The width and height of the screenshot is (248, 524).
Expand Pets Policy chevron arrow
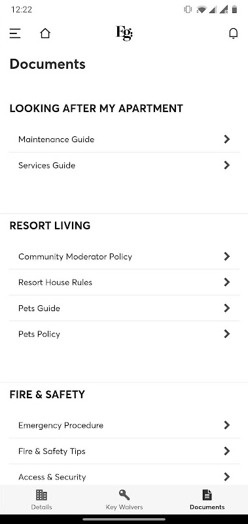pyautogui.click(x=227, y=334)
